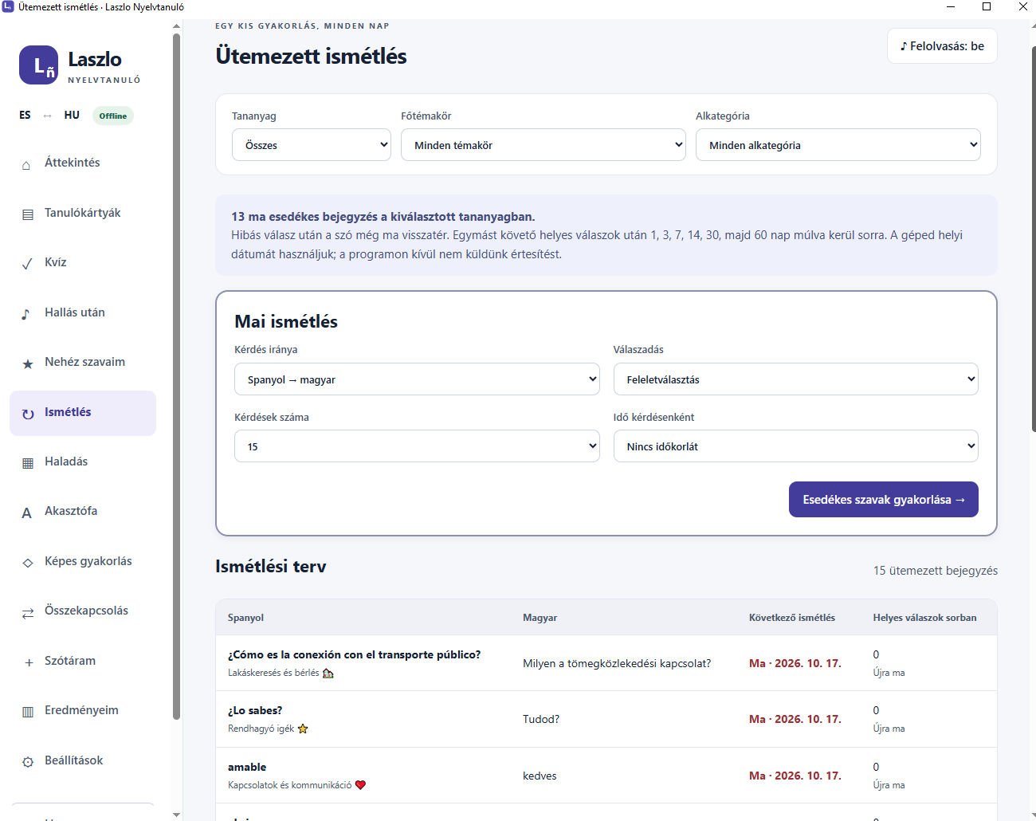Viewport: 1036px width, 821px height.
Task: Open the Alkategória dropdown Minden alkategória
Action: [838, 145]
